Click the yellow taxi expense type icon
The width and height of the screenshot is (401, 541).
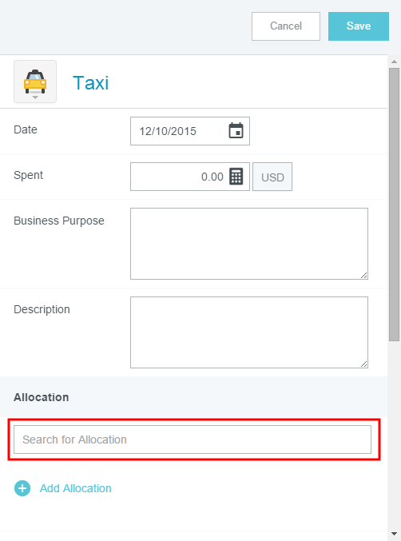35,82
